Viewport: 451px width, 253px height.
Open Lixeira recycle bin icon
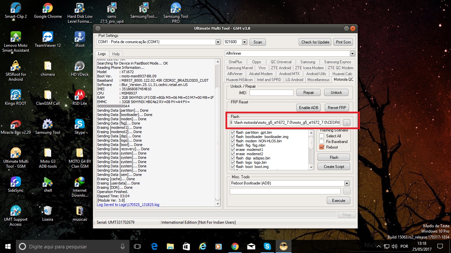click(x=48, y=213)
